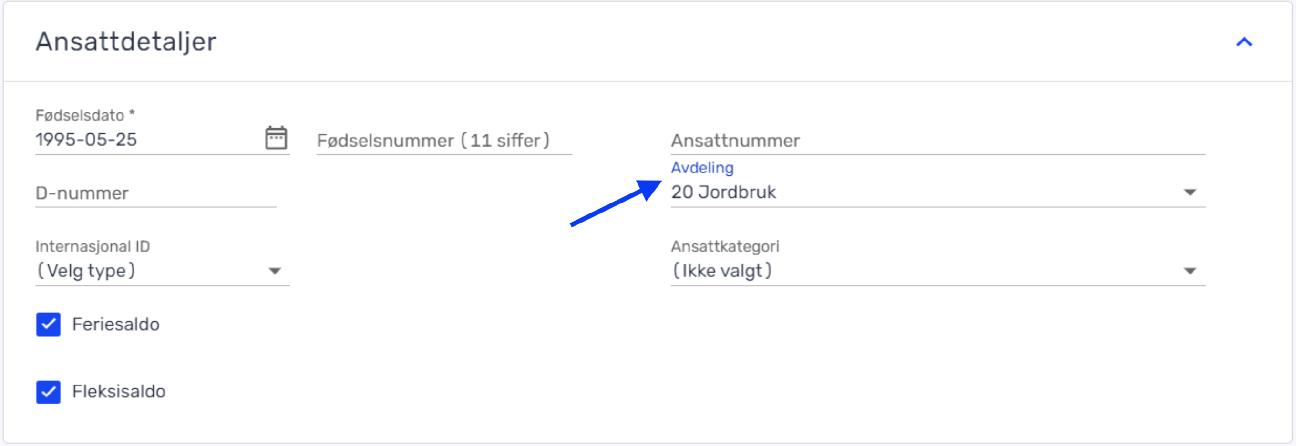Click the Fødselsdato date field
Screen dimensions: 1296x446
141,140
